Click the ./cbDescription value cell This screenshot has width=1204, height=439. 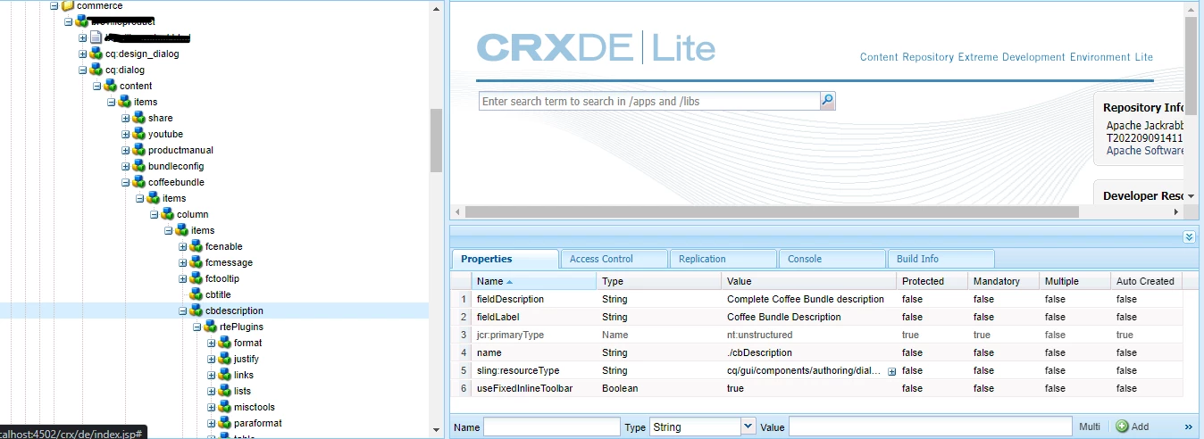(x=809, y=352)
